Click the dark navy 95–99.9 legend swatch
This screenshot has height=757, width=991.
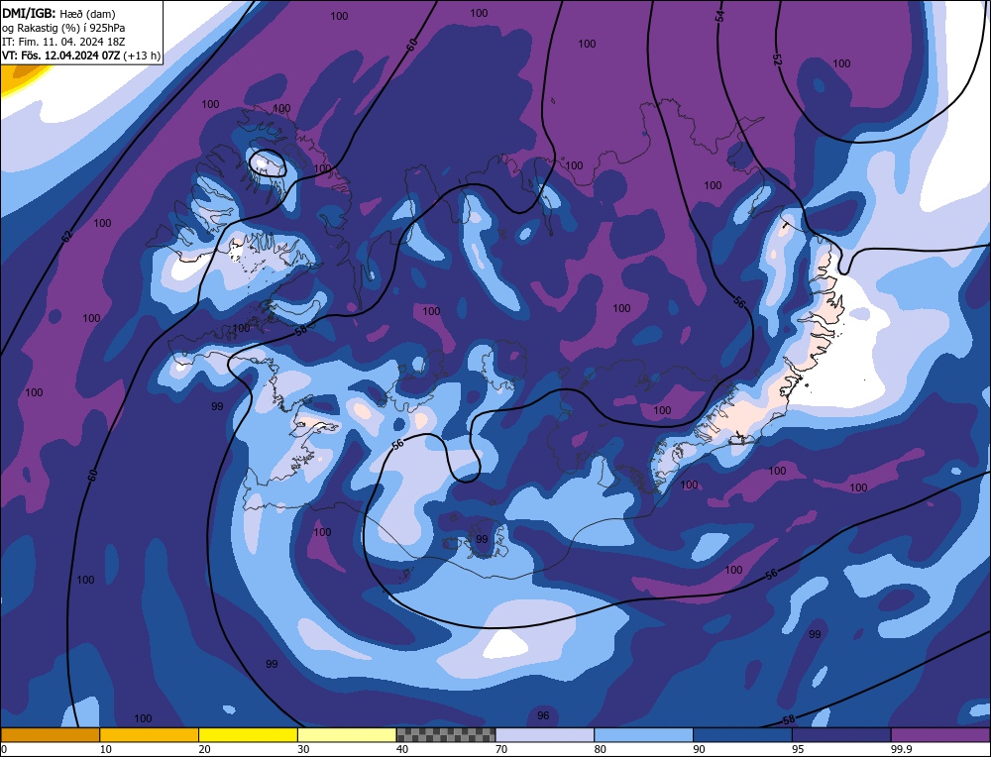841,734
